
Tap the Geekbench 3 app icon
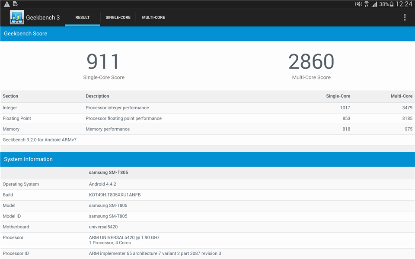(x=17, y=17)
